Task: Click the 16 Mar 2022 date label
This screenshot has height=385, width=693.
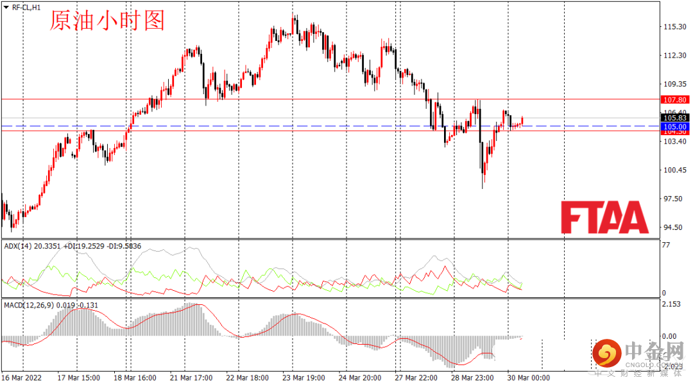Action: click(x=22, y=378)
